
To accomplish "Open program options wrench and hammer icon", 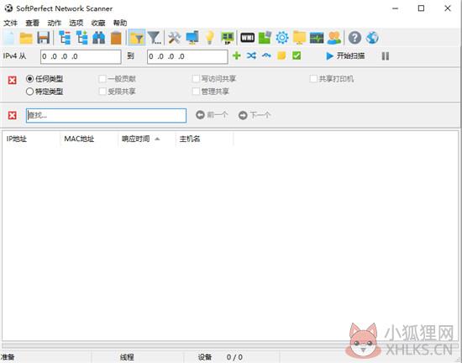I will point(175,38).
